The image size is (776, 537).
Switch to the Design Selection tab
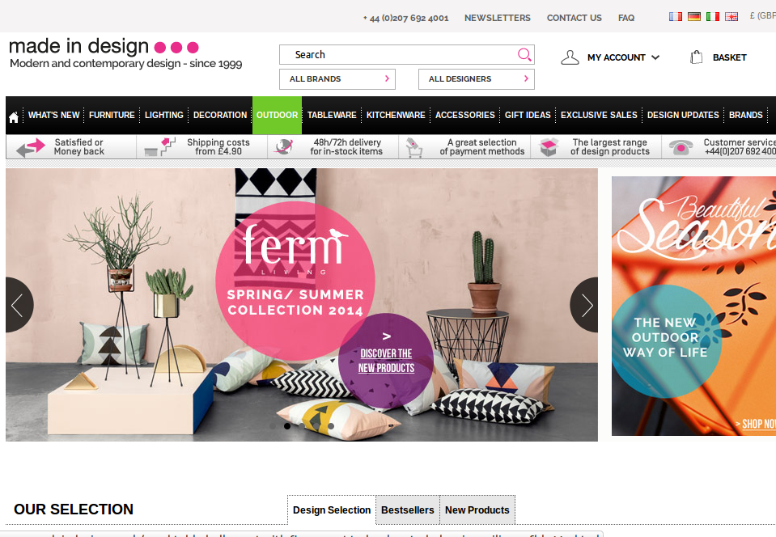332,510
